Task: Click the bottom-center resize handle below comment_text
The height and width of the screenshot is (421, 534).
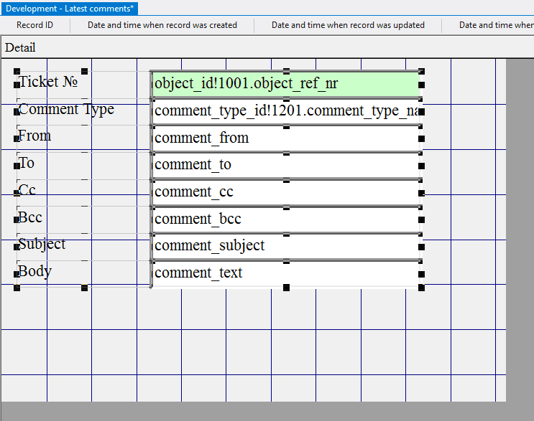Action: pos(286,288)
